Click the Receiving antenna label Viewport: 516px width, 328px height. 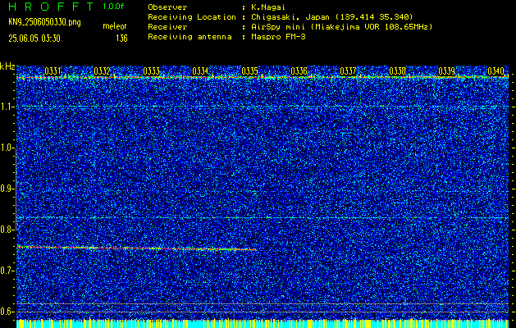pyautogui.click(x=190, y=37)
